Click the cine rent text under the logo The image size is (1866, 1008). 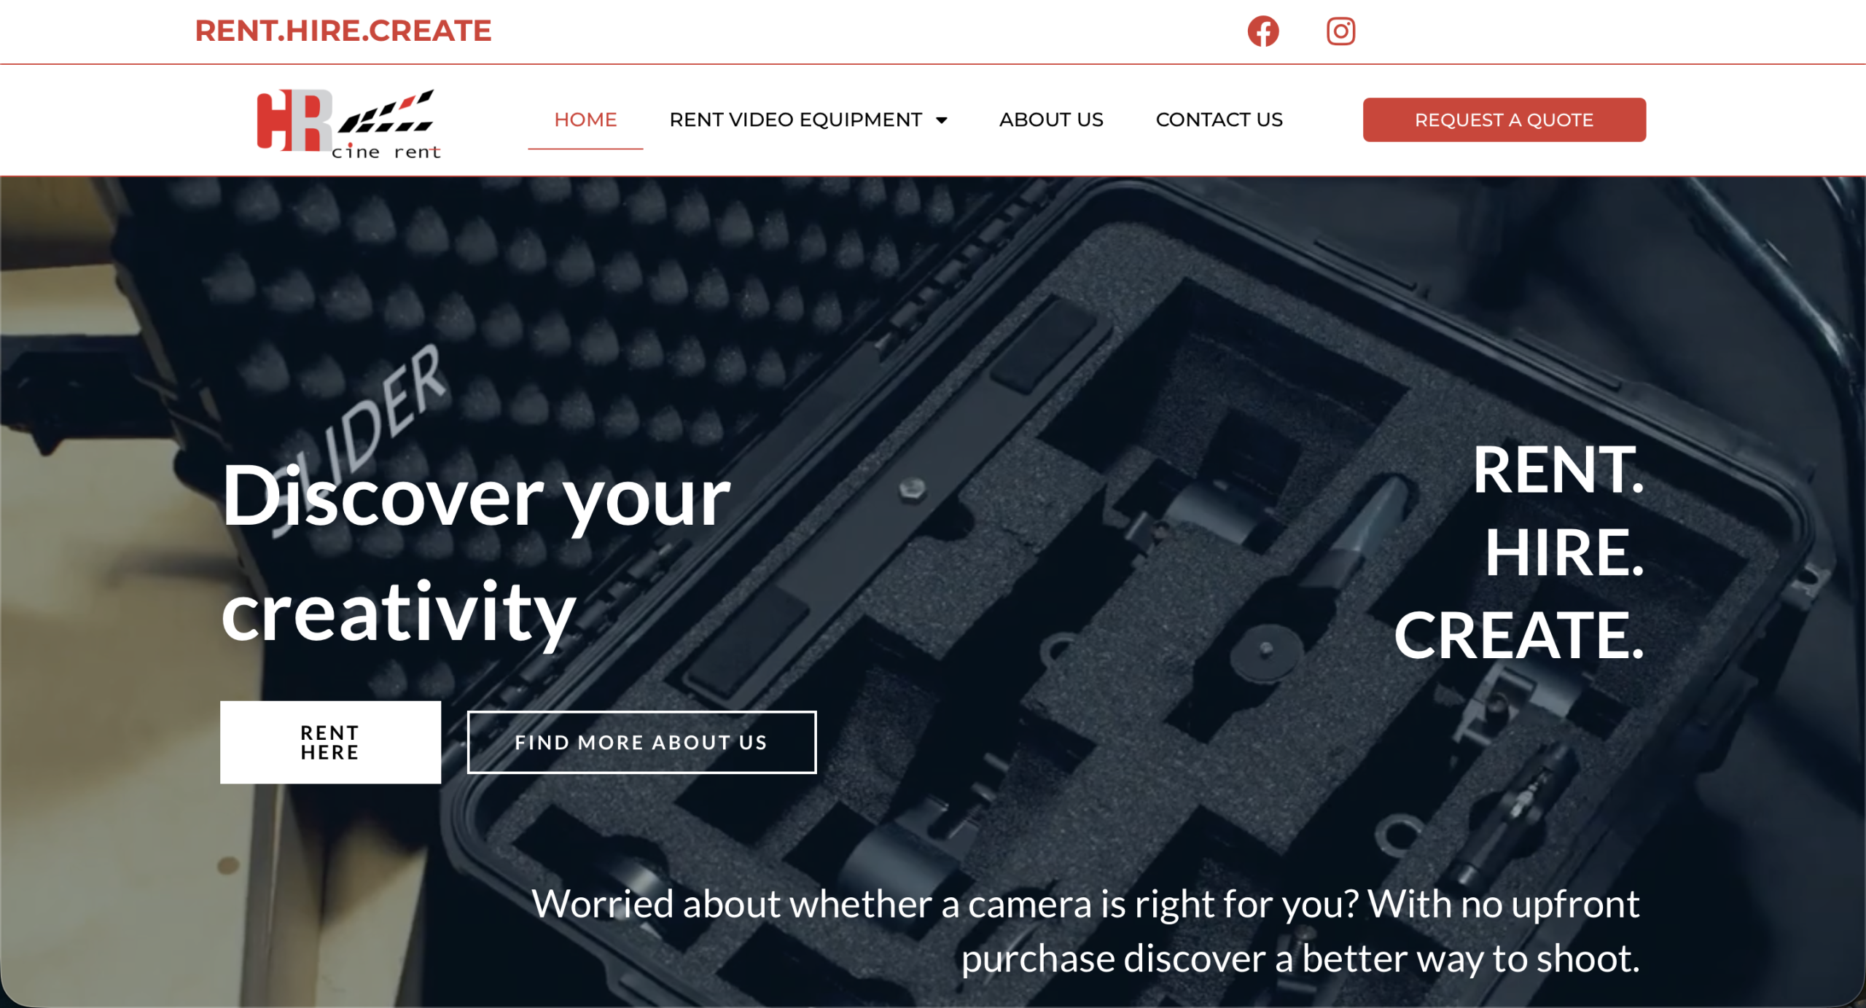click(x=386, y=152)
